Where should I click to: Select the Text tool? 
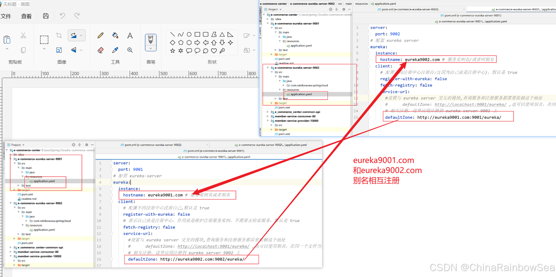pos(130,35)
